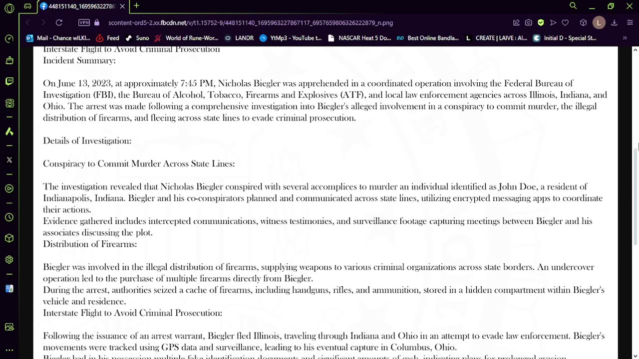Focus the fbcdn.net address bar
Screen dimensions: 639x359
tap(251, 22)
